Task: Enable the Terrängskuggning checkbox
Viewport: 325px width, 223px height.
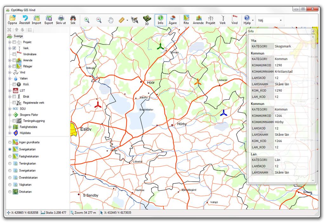Action: click(x=14, y=121)
